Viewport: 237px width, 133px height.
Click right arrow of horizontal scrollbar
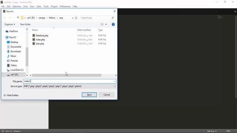116,75
